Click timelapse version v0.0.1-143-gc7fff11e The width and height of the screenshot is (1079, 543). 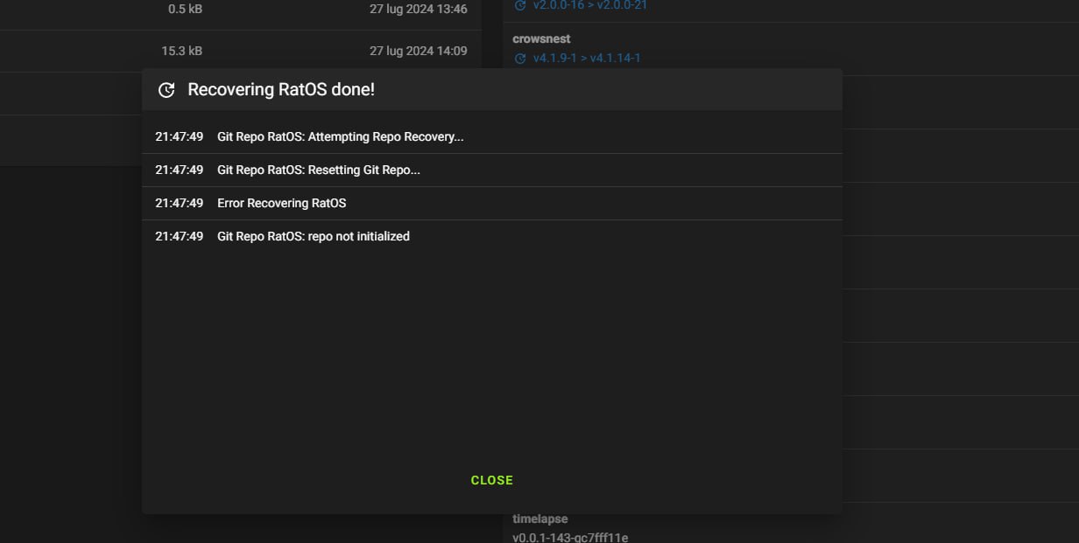pyautogui.click(x=570, y=537)
